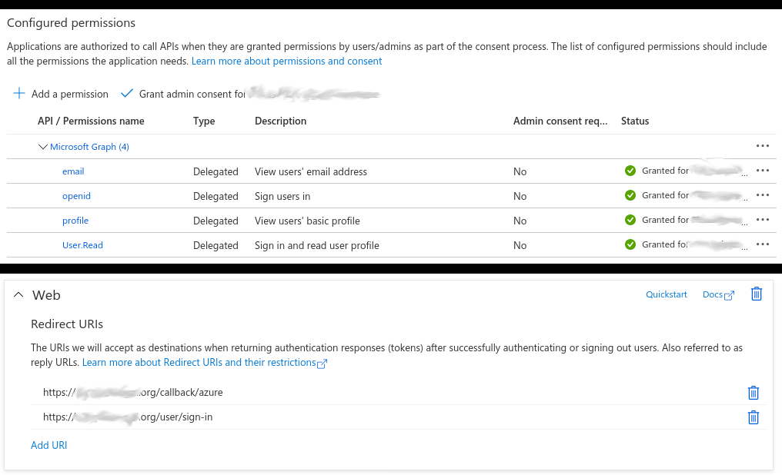This screenshot has height=475, width=782.
Task: Open the Docs external link
Action: click(718, 294)
